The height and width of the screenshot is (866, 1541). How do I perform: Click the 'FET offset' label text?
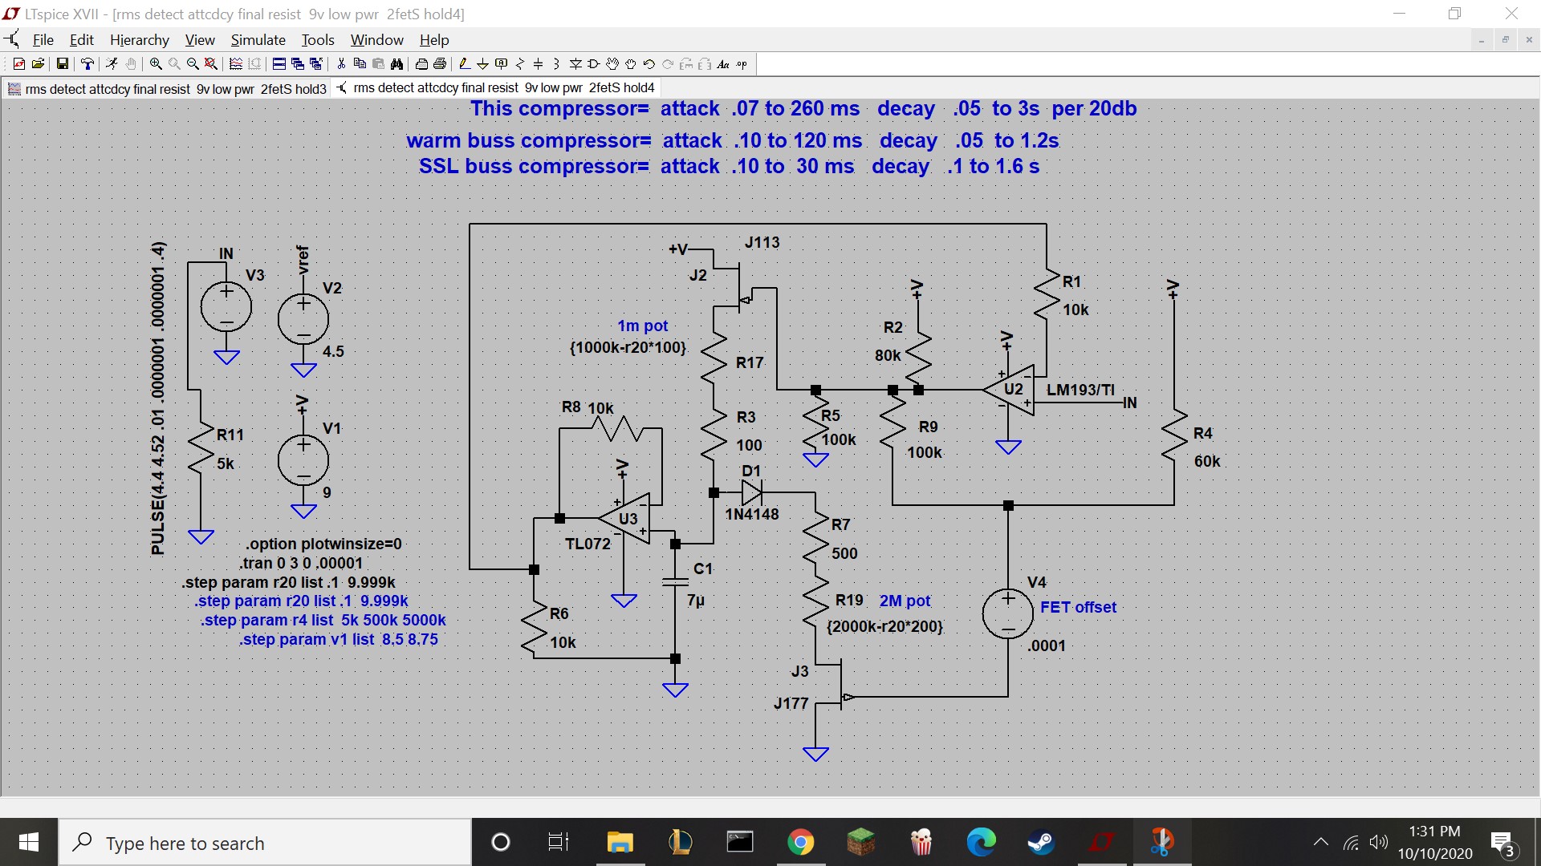1078,607
